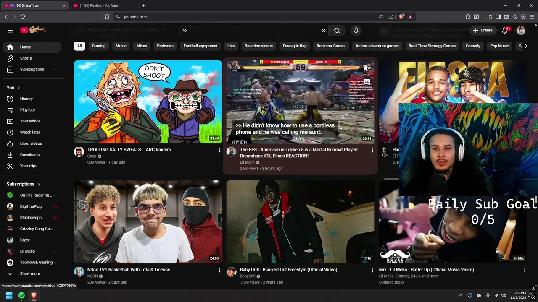Select the Podcasts chip
The width and height of the screenshot is (538, 302).
[x=165, y=46]
